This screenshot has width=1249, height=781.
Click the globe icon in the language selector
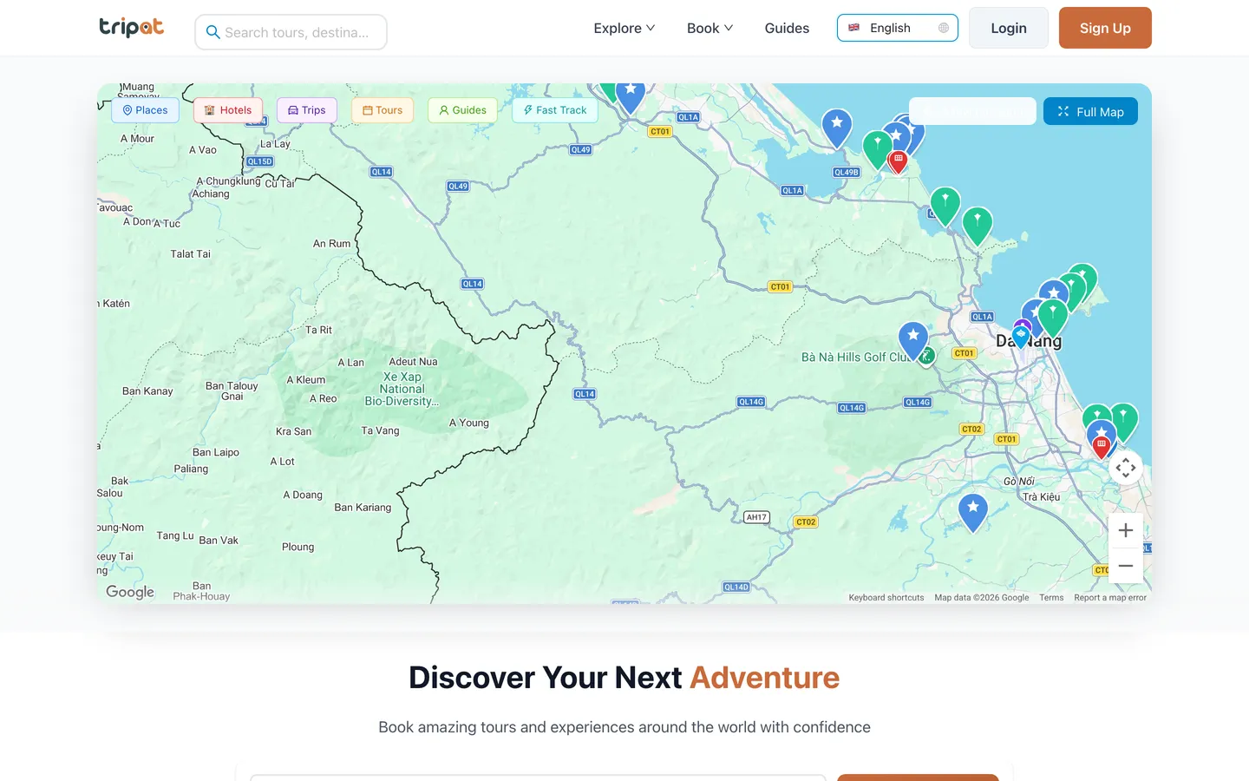point(944,28)
